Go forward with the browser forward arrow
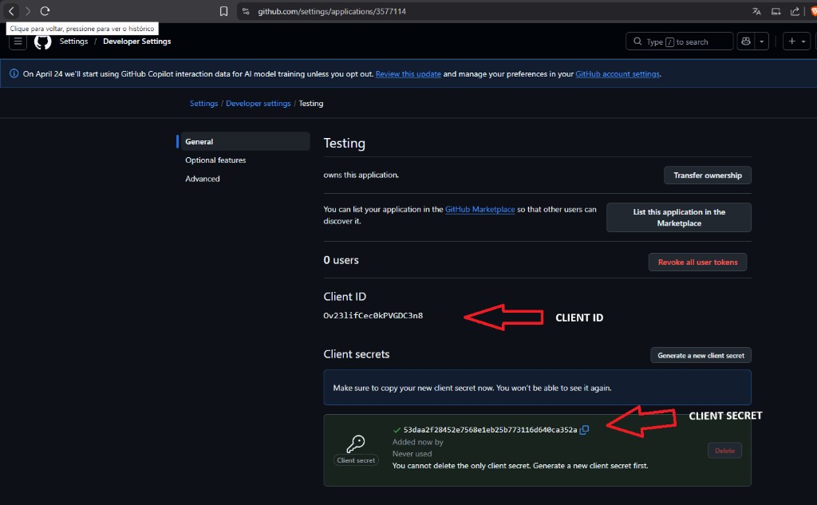The height and width of the screenshot is (505, 817). pyautogui.click(x=28, y=11)
